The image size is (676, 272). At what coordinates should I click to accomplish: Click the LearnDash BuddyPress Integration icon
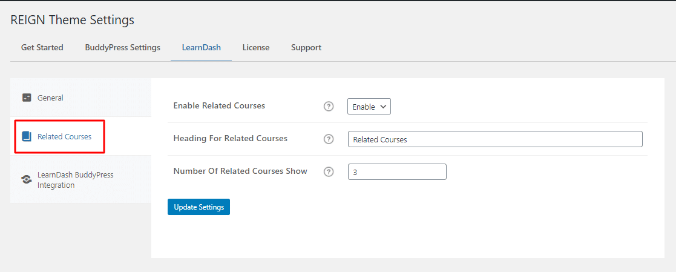27,179
